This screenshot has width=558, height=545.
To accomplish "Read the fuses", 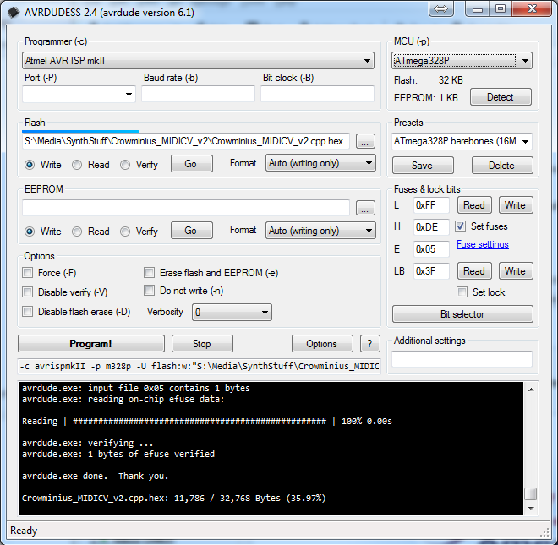I will pyautogui.click(x=474, y=205).
